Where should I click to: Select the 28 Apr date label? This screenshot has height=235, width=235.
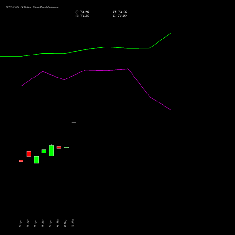43,224
